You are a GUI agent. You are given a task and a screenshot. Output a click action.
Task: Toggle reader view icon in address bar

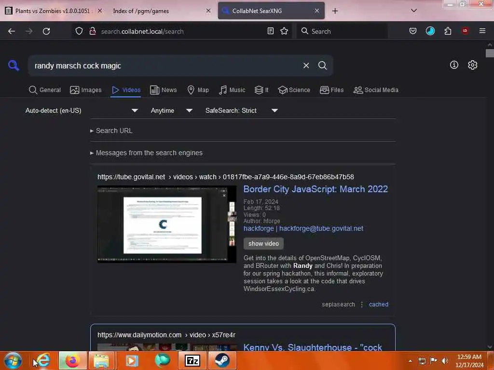click(270, 31)
